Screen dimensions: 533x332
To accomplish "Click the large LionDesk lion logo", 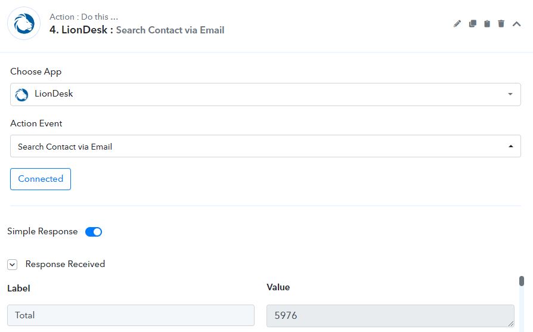I will point(24,23).
